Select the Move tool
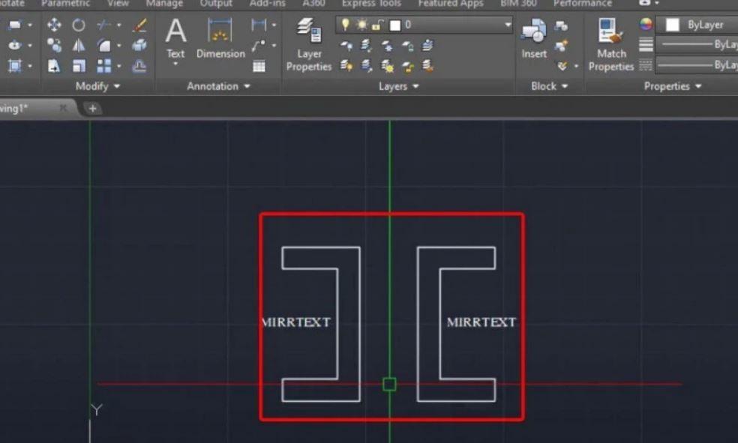Viewport: 738px width, 443px height. coord(54,25)
